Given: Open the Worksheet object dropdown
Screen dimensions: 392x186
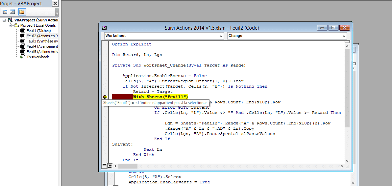Looking at the screenshot, I should click(x=221, y=36).
